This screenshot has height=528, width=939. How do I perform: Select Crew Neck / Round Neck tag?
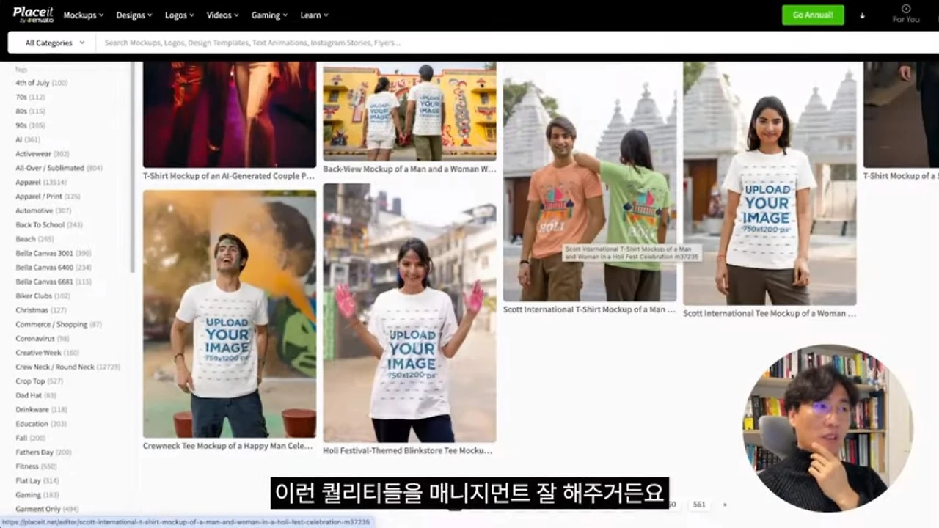[x=68, y=367]
